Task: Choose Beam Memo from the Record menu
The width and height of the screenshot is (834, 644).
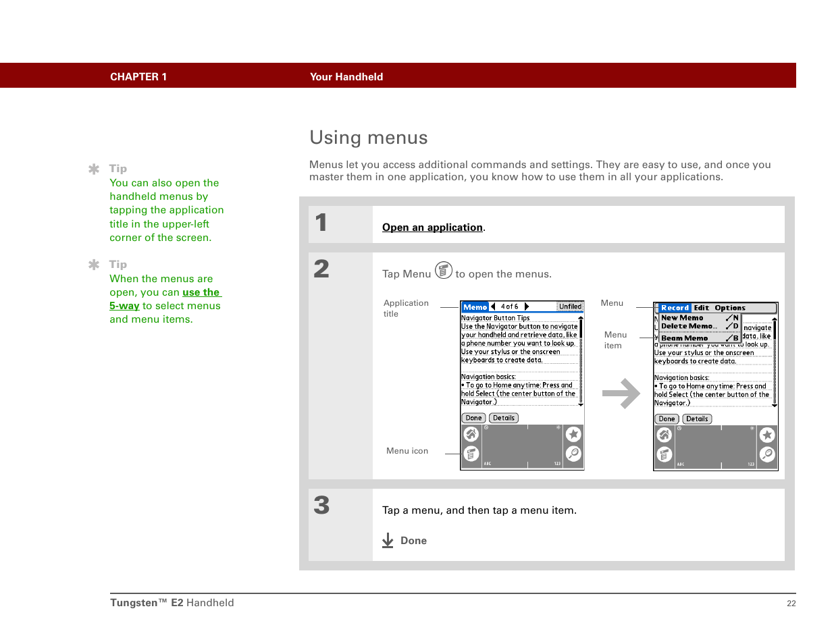Action: coord(700,338)
